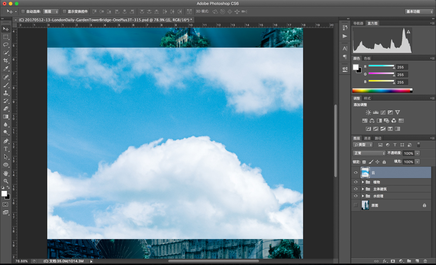
Task: Create new fill or adjustment layer
Action: (x=401, y=261)
